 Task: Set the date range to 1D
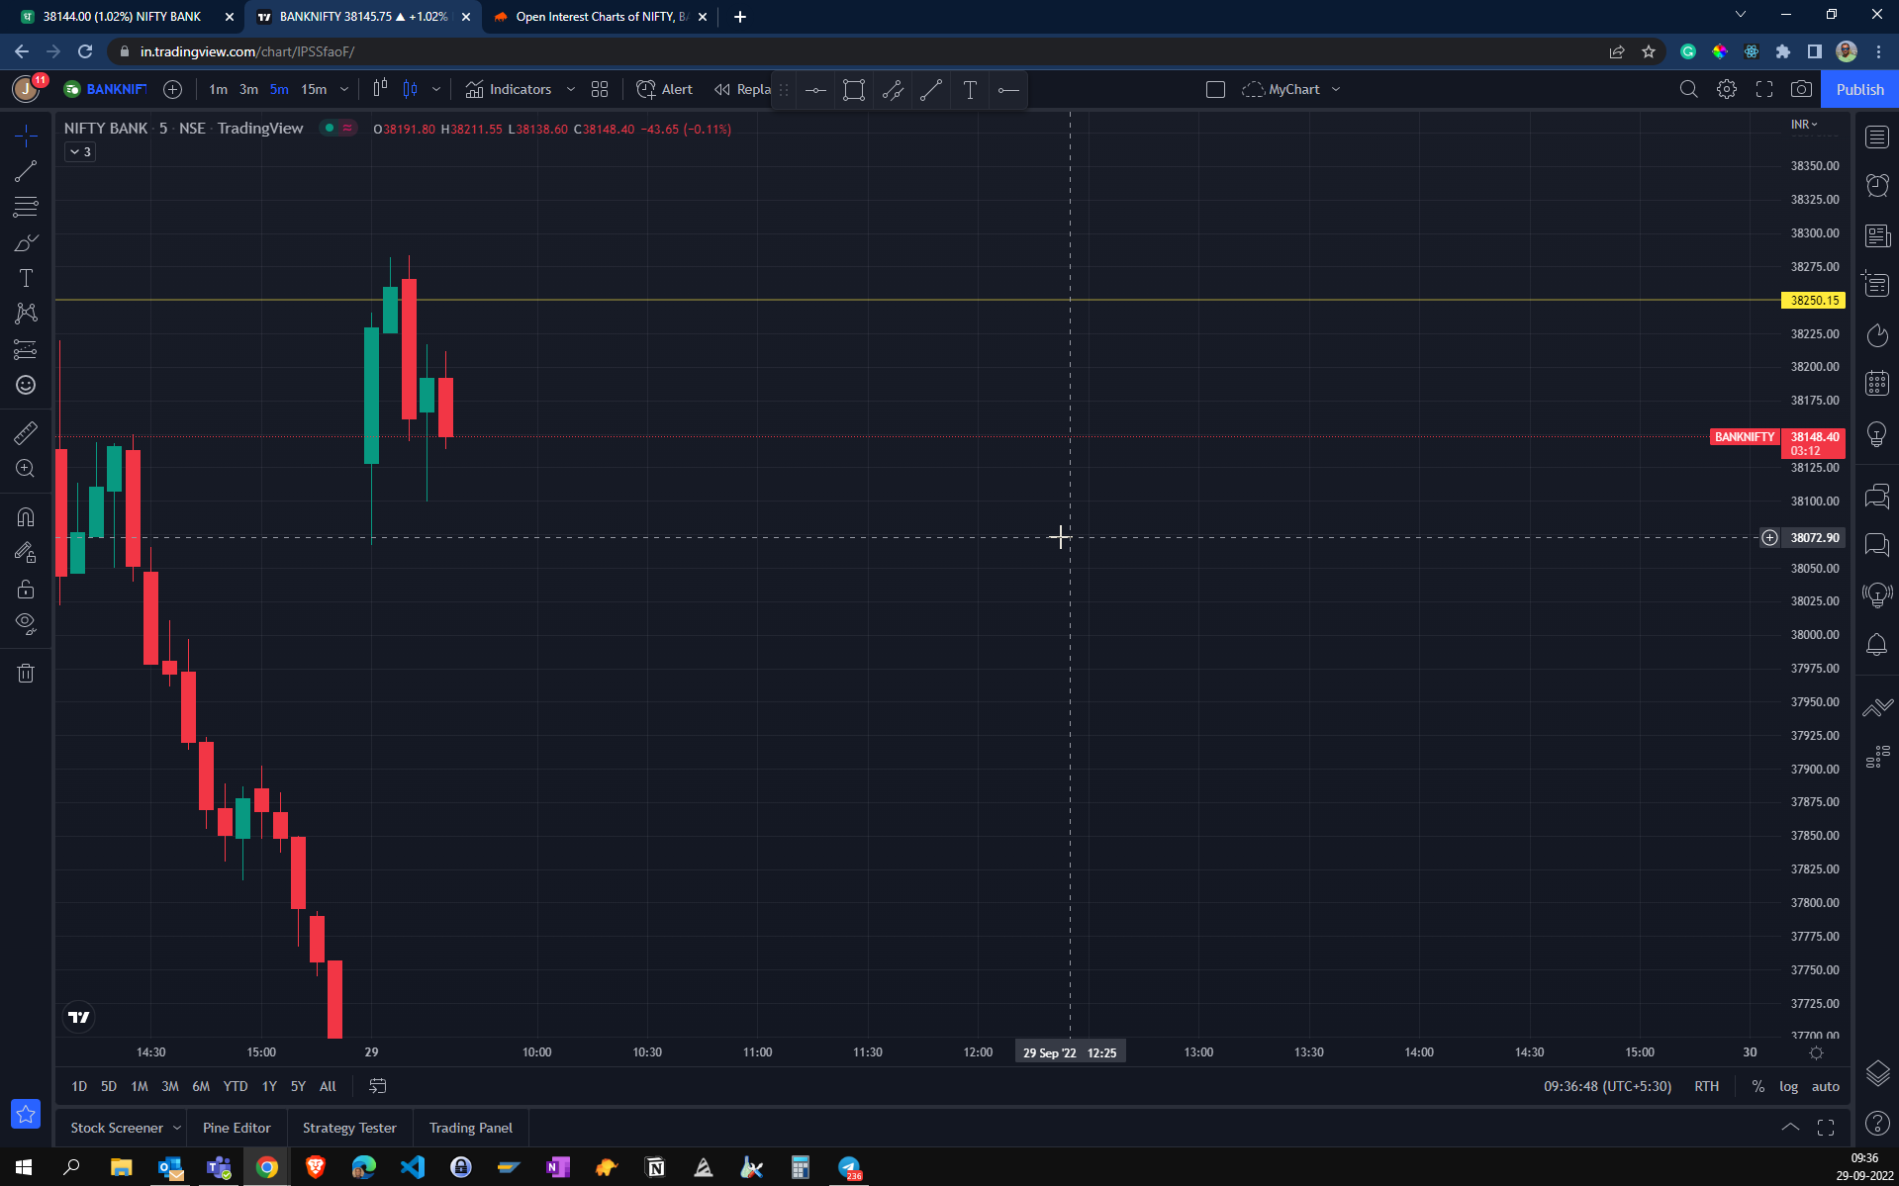pyautogui.click(x=79, y=1086)
